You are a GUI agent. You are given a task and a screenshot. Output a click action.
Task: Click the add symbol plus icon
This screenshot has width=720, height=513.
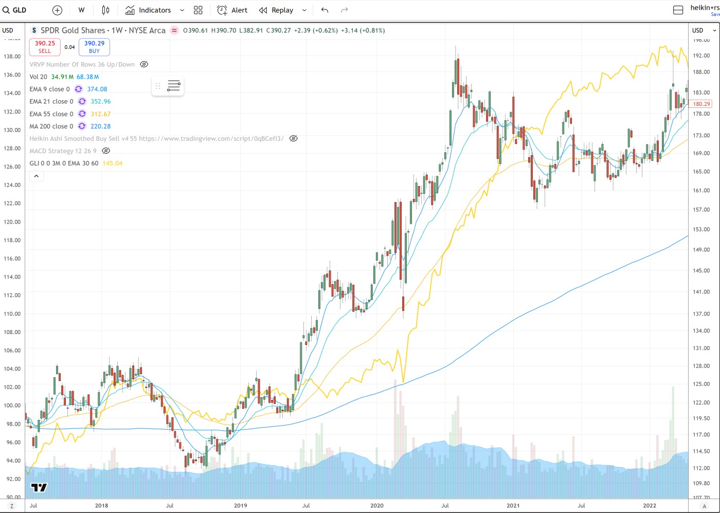(58, 10)
